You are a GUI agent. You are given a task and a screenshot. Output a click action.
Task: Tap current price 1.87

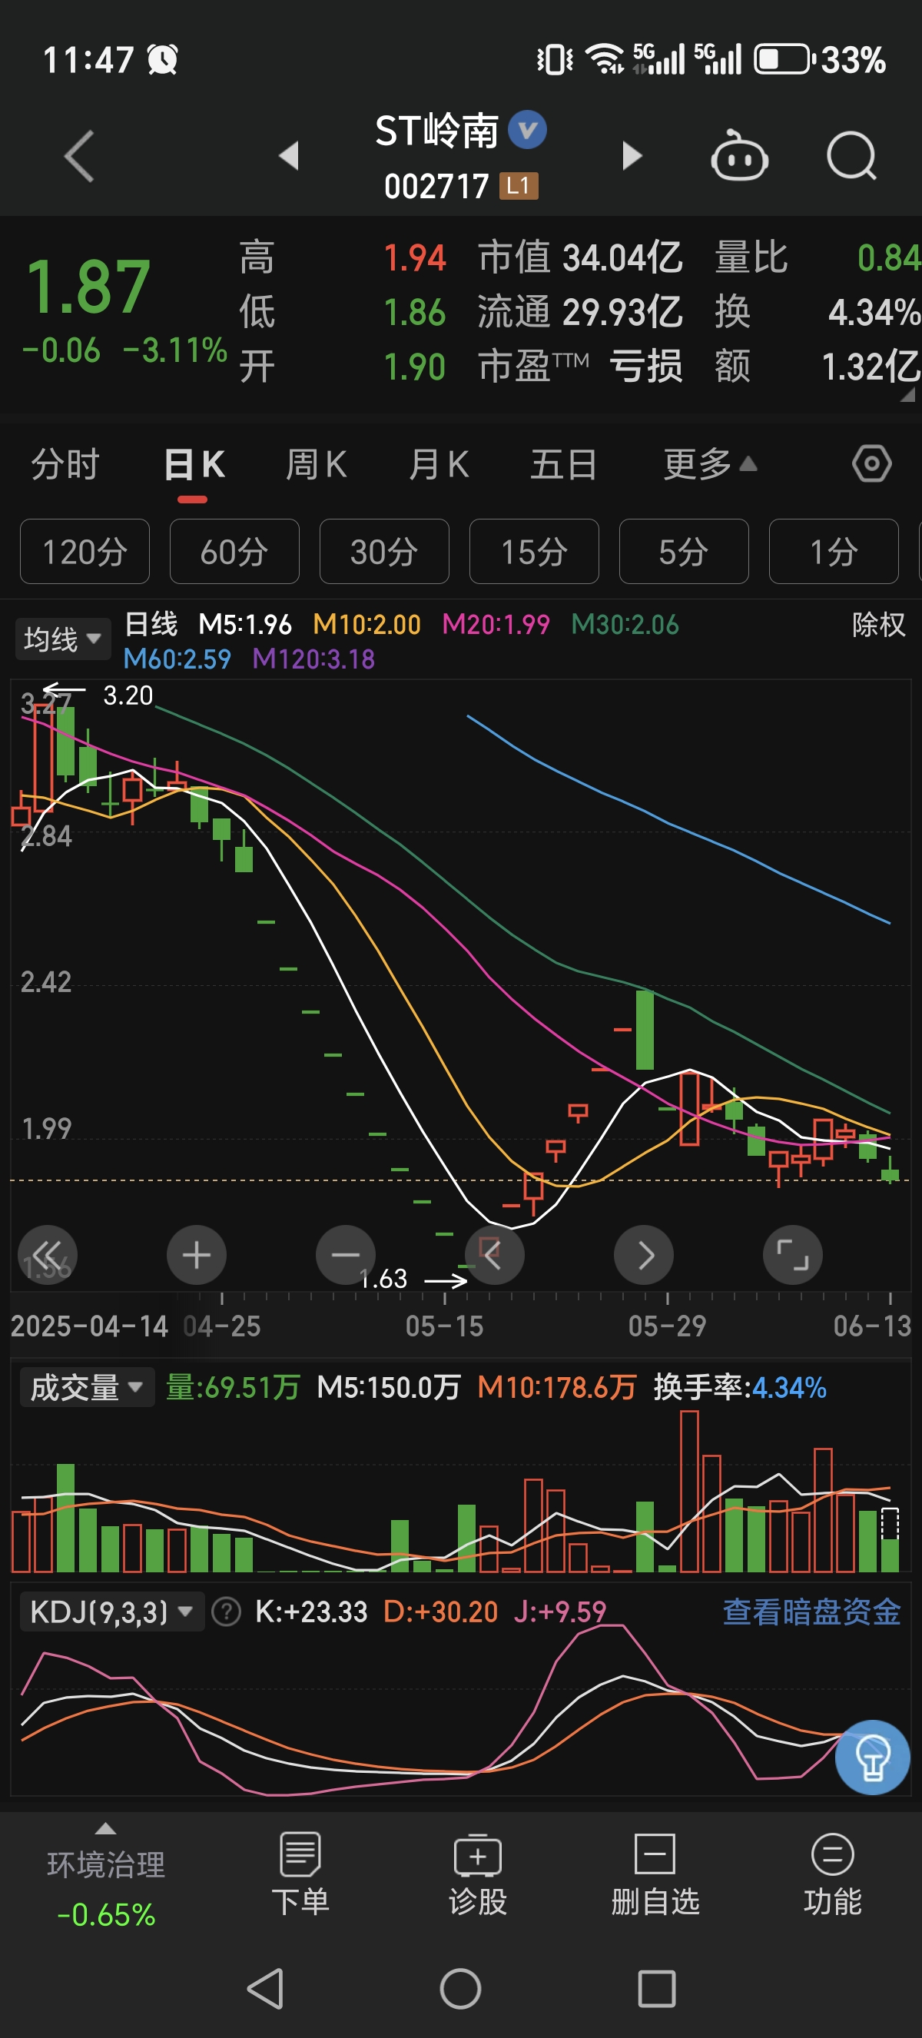click(88, 287)
